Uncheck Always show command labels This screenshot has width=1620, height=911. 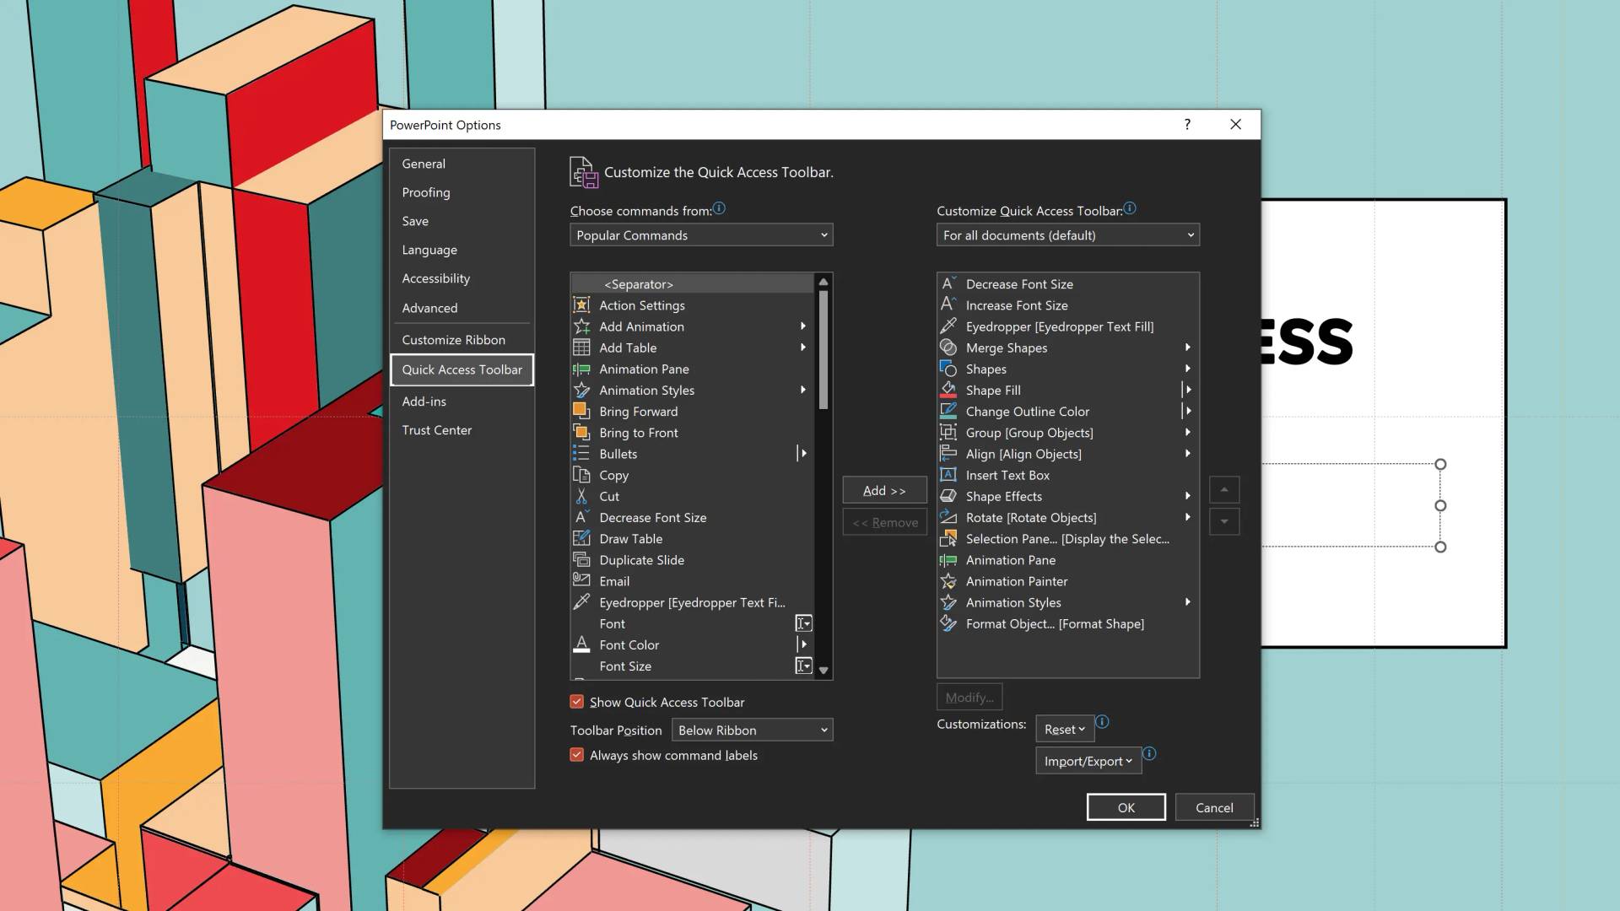pyautogui.click(x=577, y=755)
